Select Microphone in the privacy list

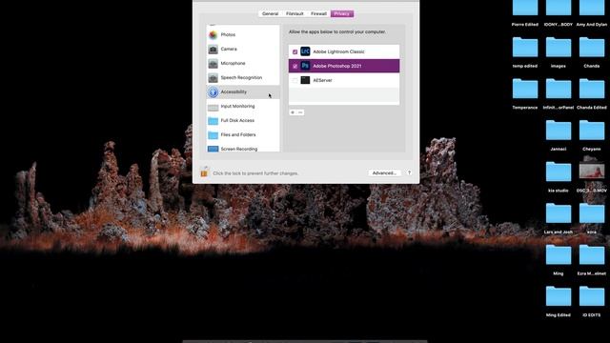click(243, 64)
